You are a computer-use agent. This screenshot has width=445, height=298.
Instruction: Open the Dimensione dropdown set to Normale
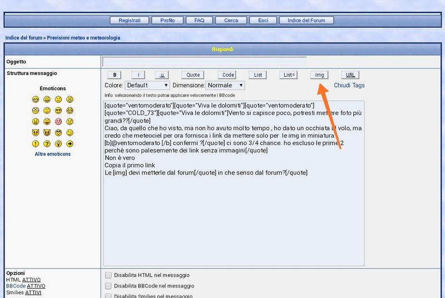click(225, 86)
